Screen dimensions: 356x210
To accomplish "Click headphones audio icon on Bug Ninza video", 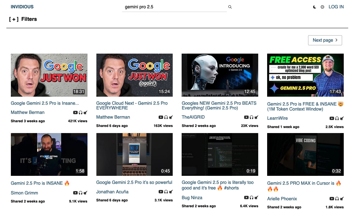I will 252,198.
